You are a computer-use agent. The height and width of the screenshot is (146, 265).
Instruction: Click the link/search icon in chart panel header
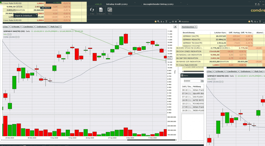[158, 22]
